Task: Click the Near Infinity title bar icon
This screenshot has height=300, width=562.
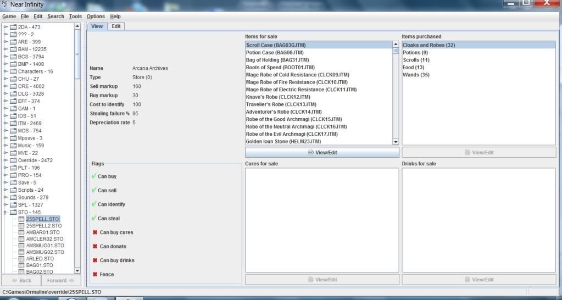Action: click(x=5, y=4)
